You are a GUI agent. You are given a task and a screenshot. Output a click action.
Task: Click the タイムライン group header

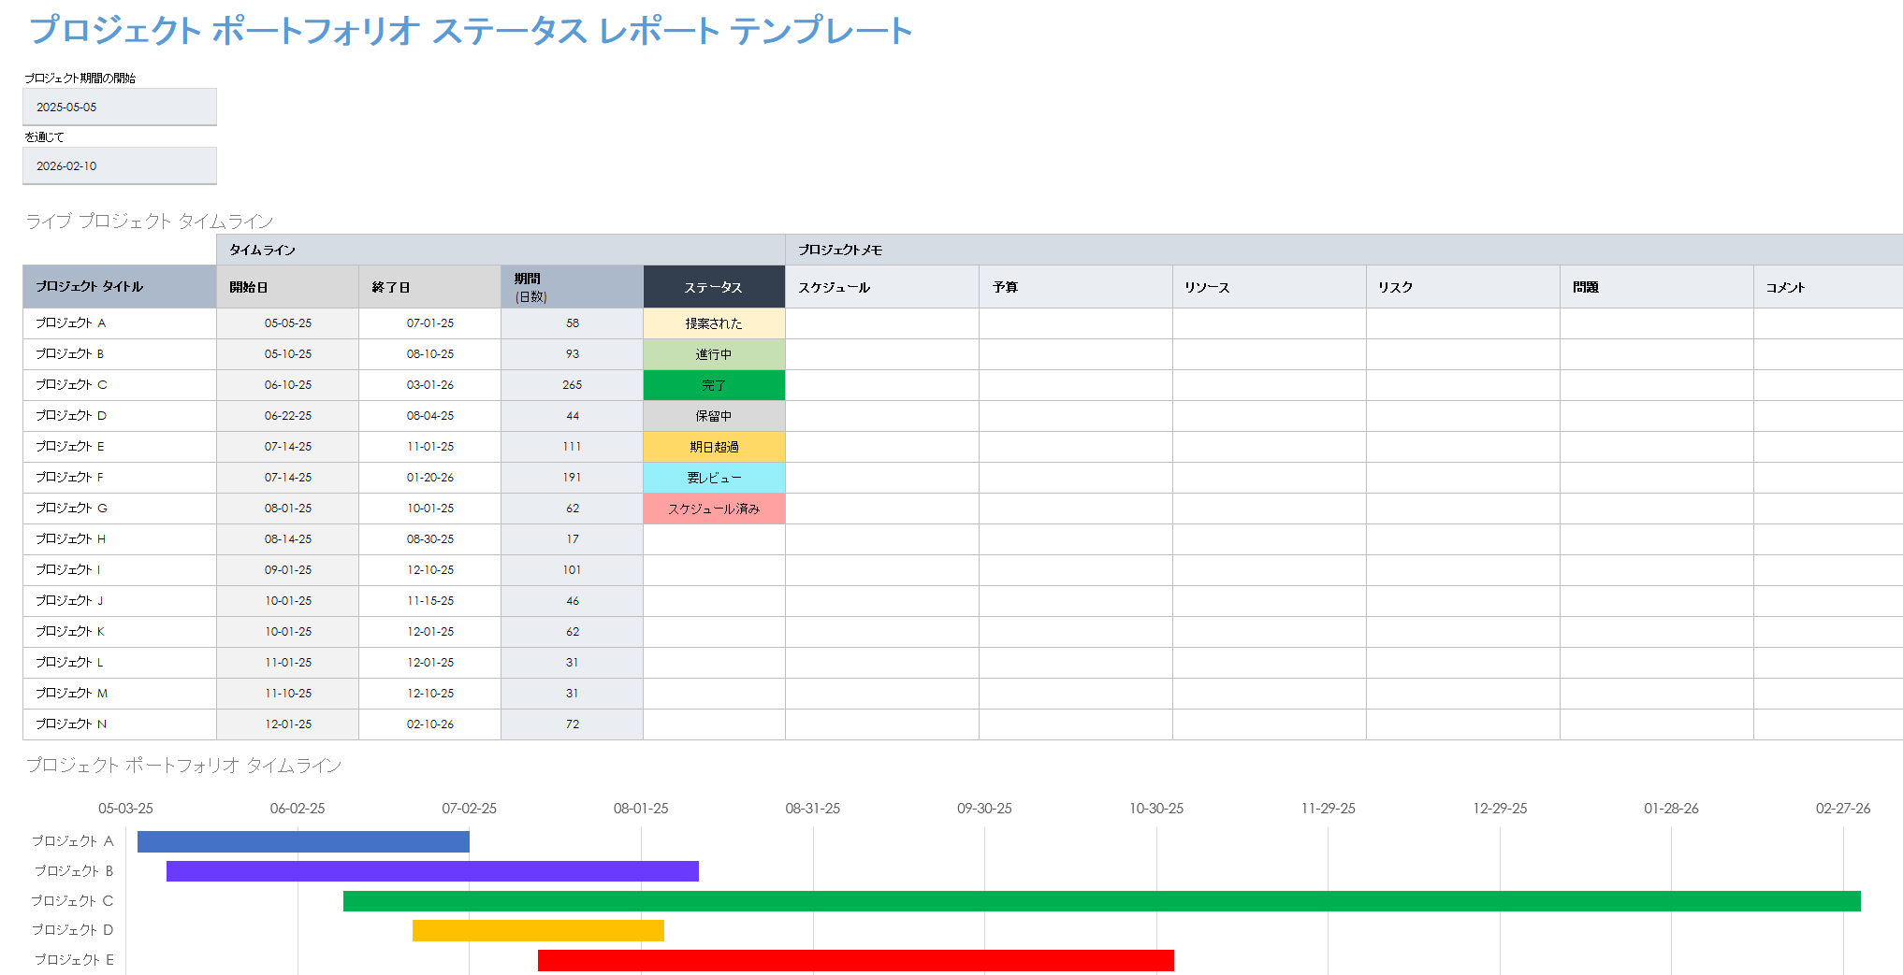501,250
